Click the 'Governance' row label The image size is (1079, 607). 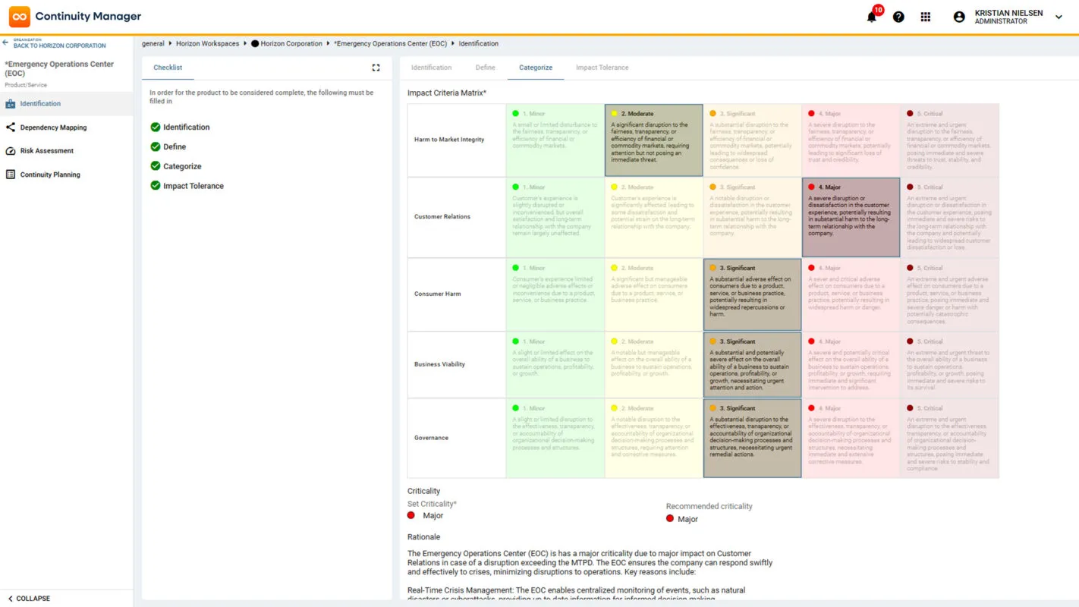coord(431,438)
